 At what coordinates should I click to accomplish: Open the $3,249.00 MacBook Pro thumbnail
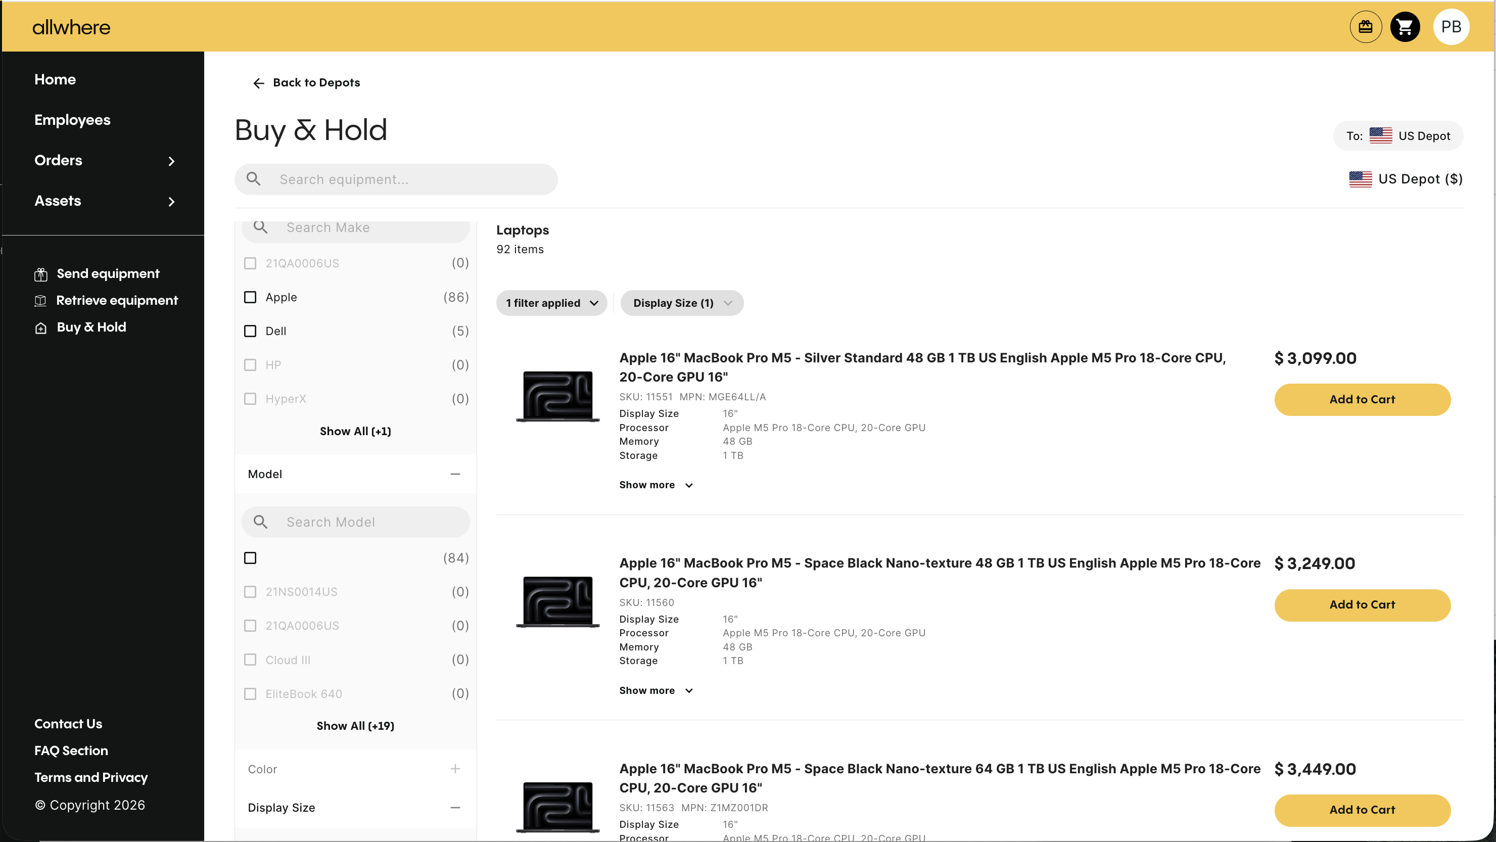557,601
